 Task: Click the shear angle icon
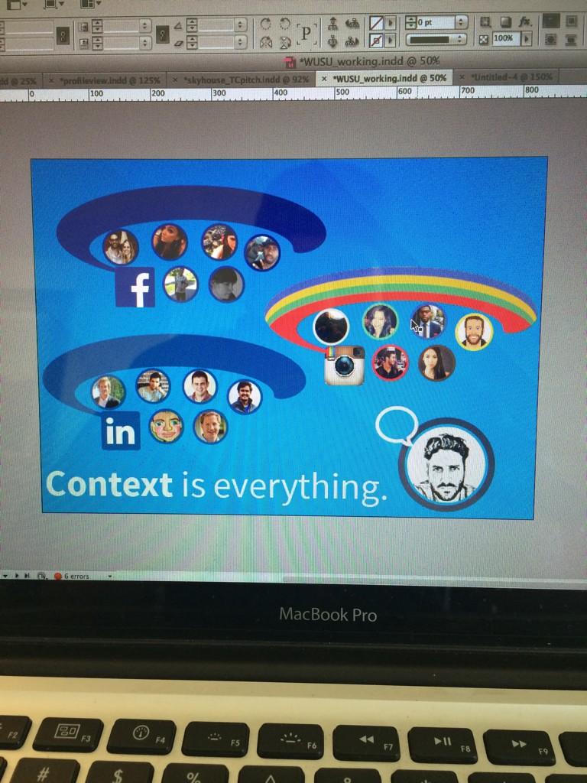(179, 44)
